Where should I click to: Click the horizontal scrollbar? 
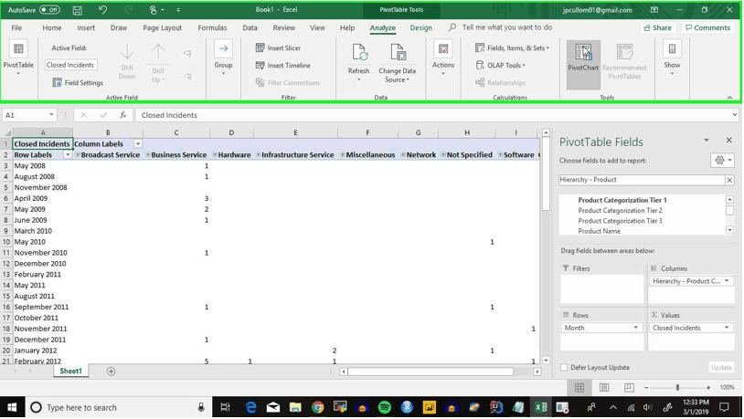pyautogui.click(x=430, y=372)
